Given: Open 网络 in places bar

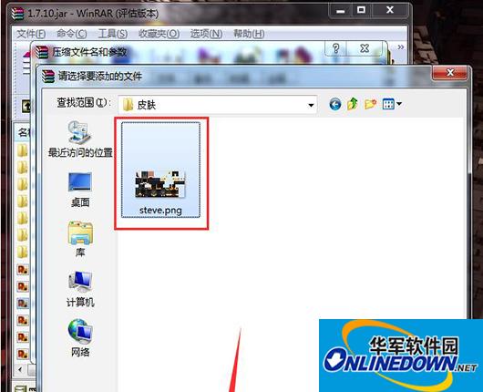Looking at the screenshot, I should (x=80, y=338).
